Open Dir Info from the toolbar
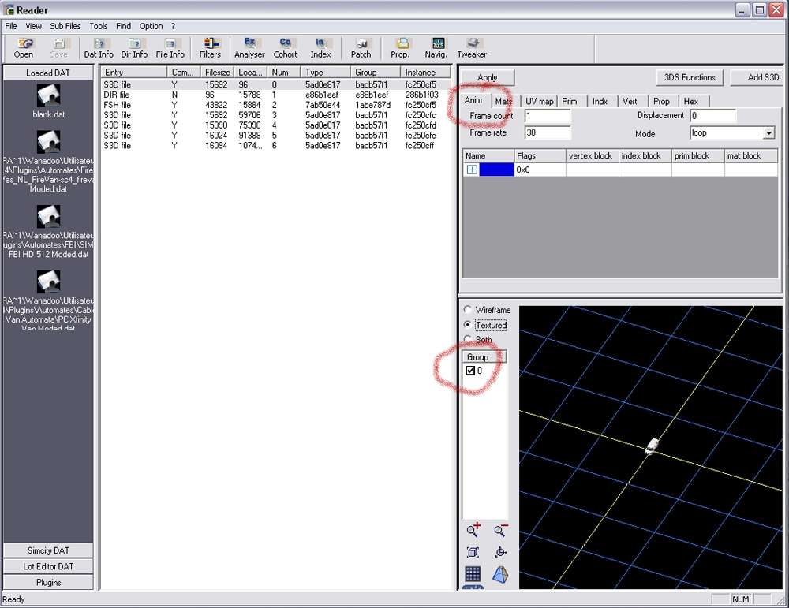Image resolution: width=789 pixels, height=608 pixels. (134, 48)
